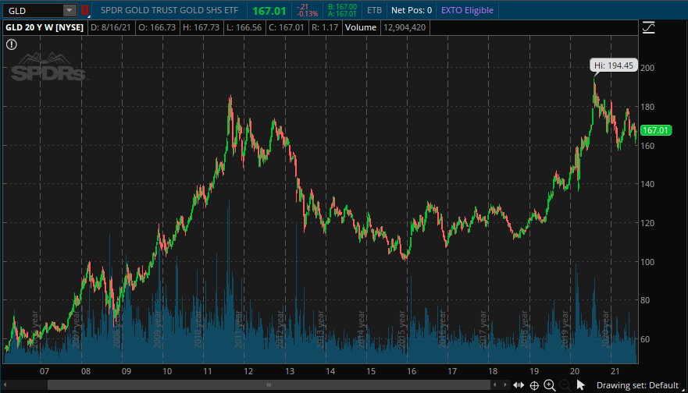Click the Hi: 194.45 price bubble
Screen dimensions: 688x393
613,65
